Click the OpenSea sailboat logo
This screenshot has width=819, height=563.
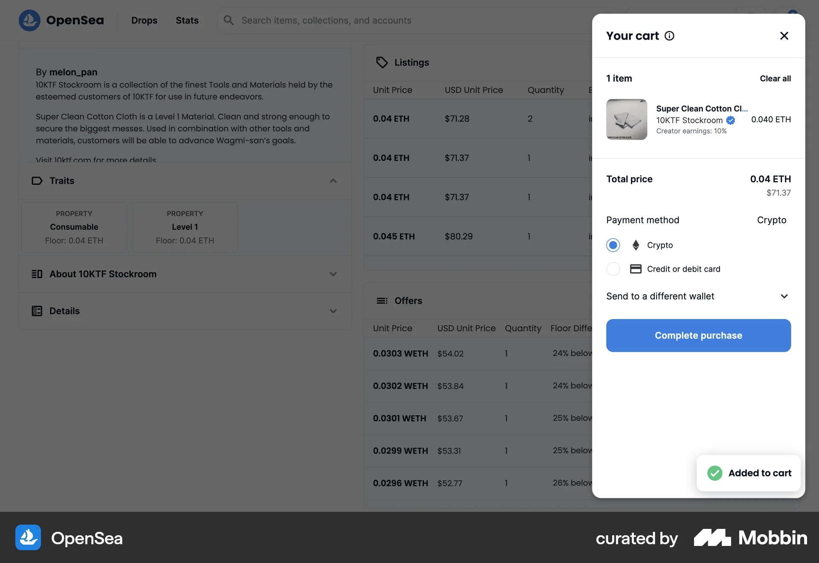pos(29,20)
